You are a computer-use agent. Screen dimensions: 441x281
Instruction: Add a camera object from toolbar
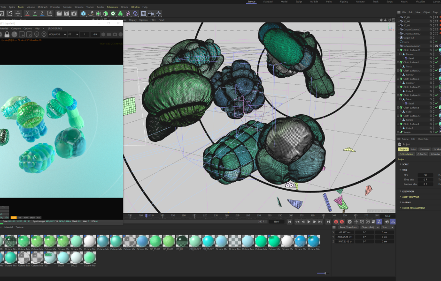tap(151, 14)
